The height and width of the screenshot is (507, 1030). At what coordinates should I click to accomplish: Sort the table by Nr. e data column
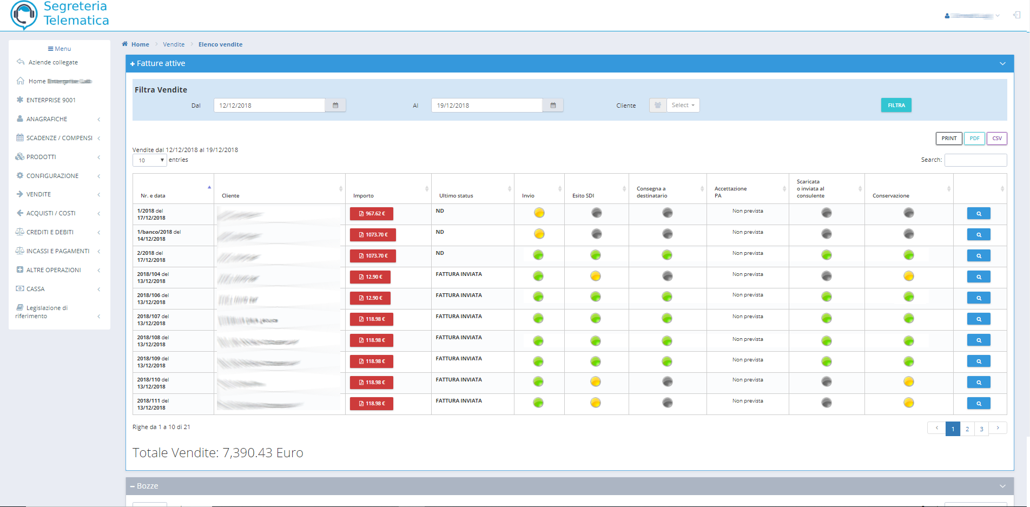click(173, 189)
